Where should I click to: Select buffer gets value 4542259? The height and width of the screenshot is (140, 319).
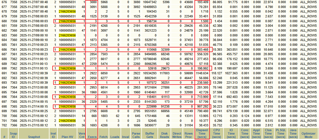[151, 16]
